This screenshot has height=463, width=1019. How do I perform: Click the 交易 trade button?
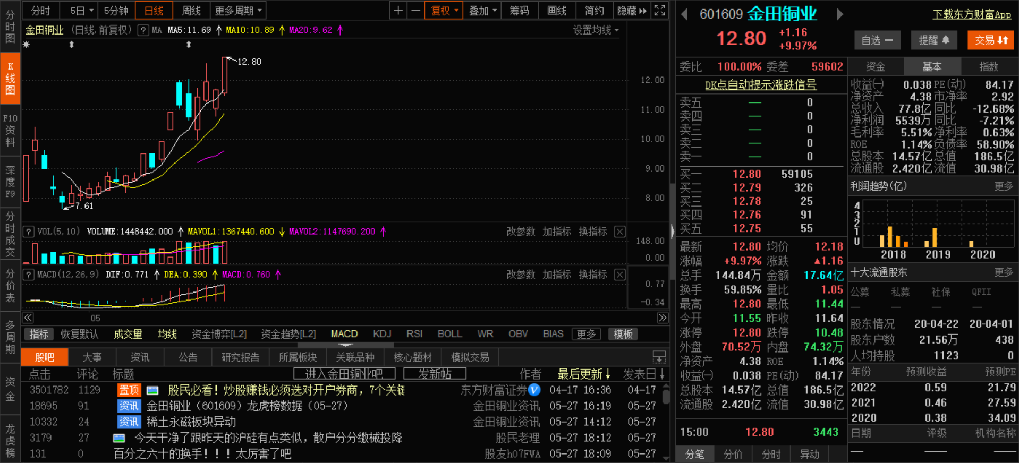(x=991, y=40)
